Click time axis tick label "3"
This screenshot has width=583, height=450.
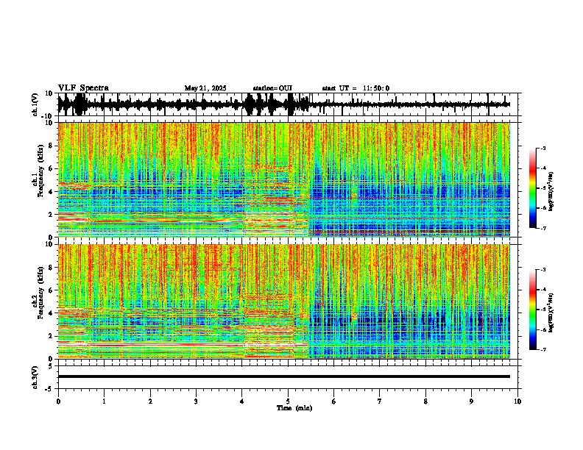(x=196, y=401)
